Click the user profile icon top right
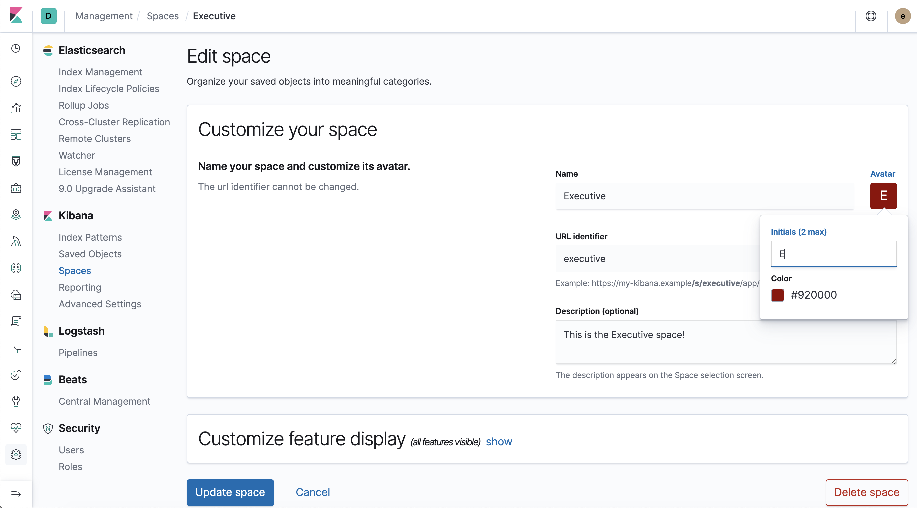This screenshot has width=917, height=508. (x=903, y=16)
